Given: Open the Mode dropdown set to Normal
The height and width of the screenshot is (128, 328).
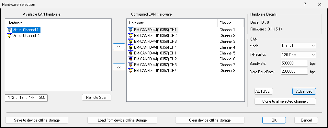Looking at the screenshot, I should tap(298, 45).
